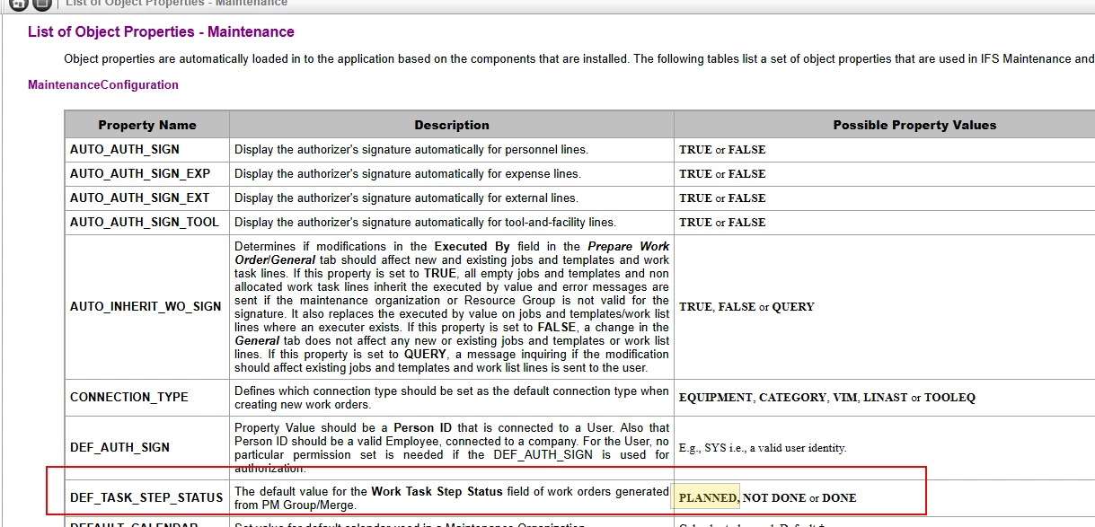Click the description about tool-and-facility lines signature
The image size is (1095, 527).
coord(426,223)
